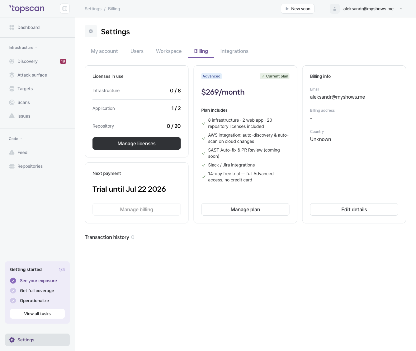Click the user avatar icon
Image resolution: width=416 pixels, height=351 pixels.
click(335, 9)
